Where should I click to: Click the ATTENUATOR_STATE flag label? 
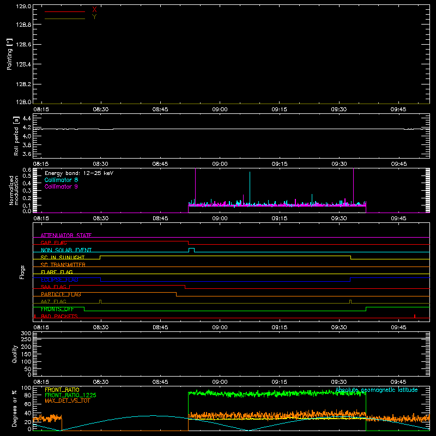point(66,235)
